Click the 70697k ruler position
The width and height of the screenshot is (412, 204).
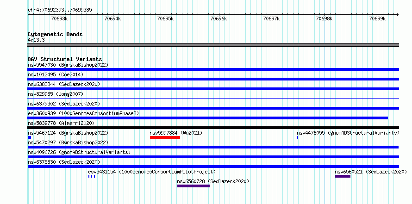(271, 19)
